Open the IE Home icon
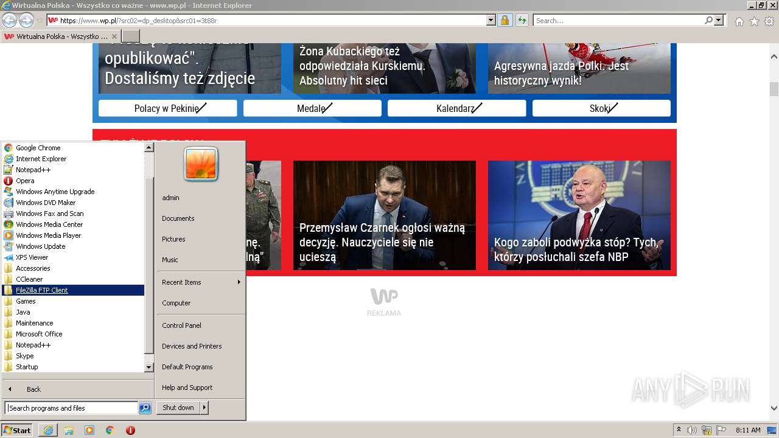 pyautogui.click(x=739, y=21)
